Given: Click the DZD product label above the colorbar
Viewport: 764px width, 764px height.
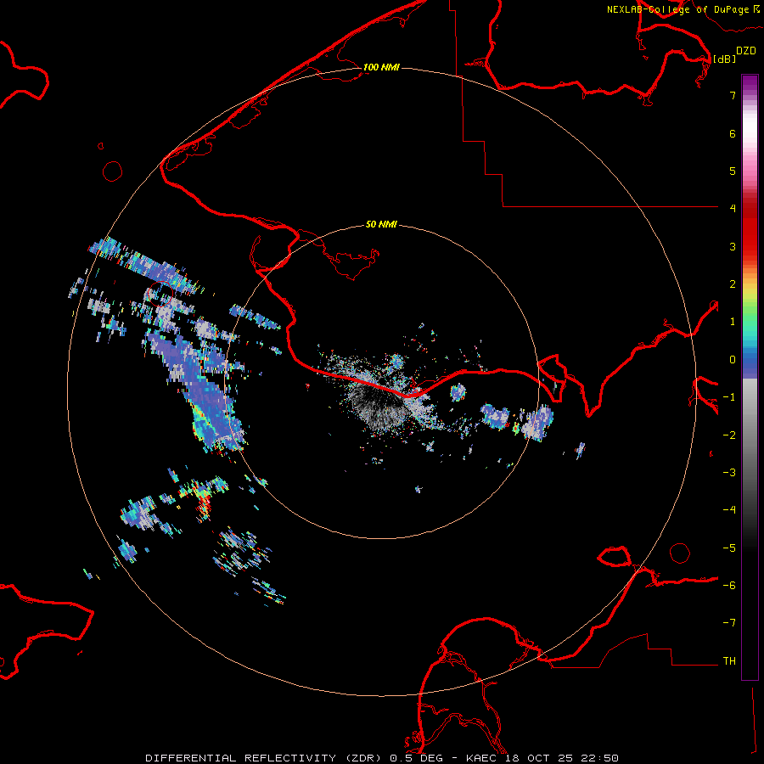Looking at the screenshot, I should pos(746,51).
